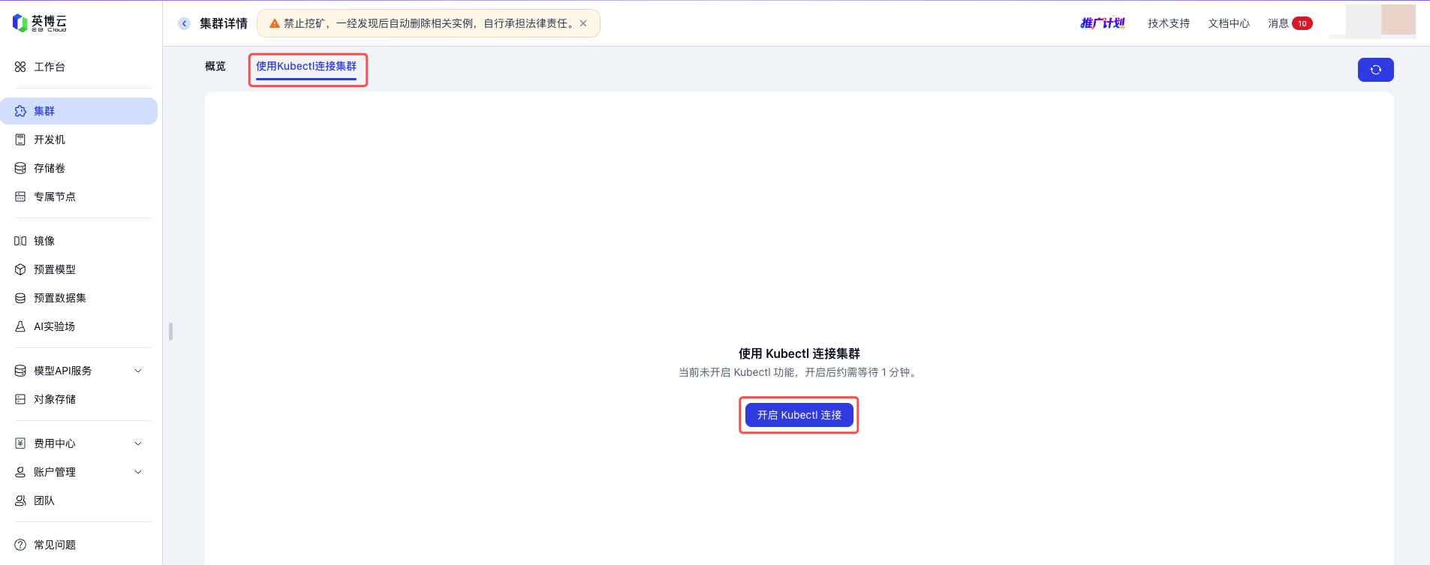Switch to the 概览 tab

215,66
